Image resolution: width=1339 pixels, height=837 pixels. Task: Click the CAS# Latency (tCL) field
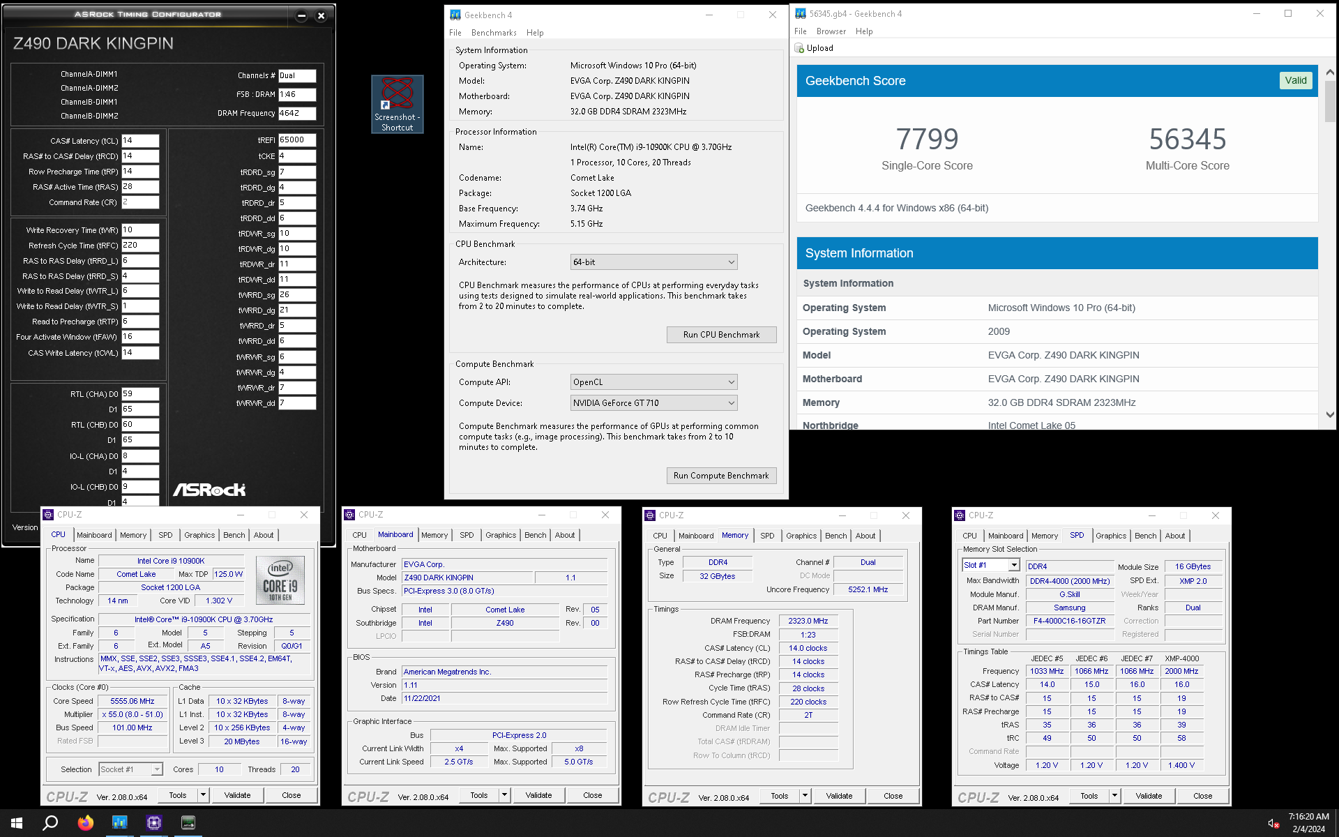coord(140,141)
